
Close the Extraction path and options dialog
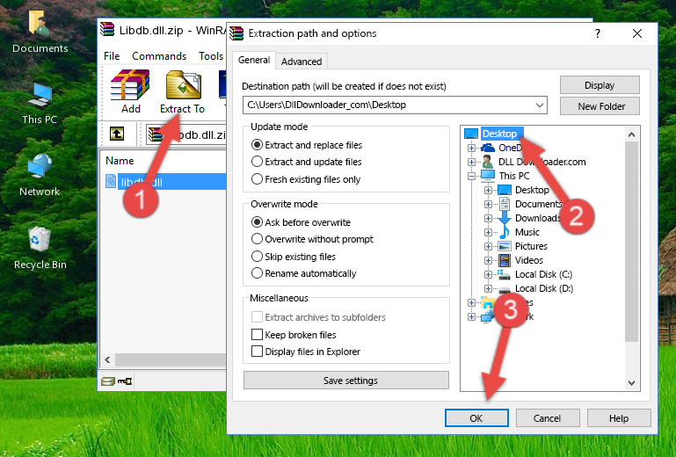coord(637,33)
